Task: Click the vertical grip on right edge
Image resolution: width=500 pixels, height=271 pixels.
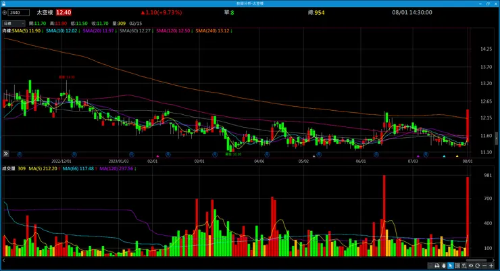Action: pyautogui.click(x=496, y=139)
